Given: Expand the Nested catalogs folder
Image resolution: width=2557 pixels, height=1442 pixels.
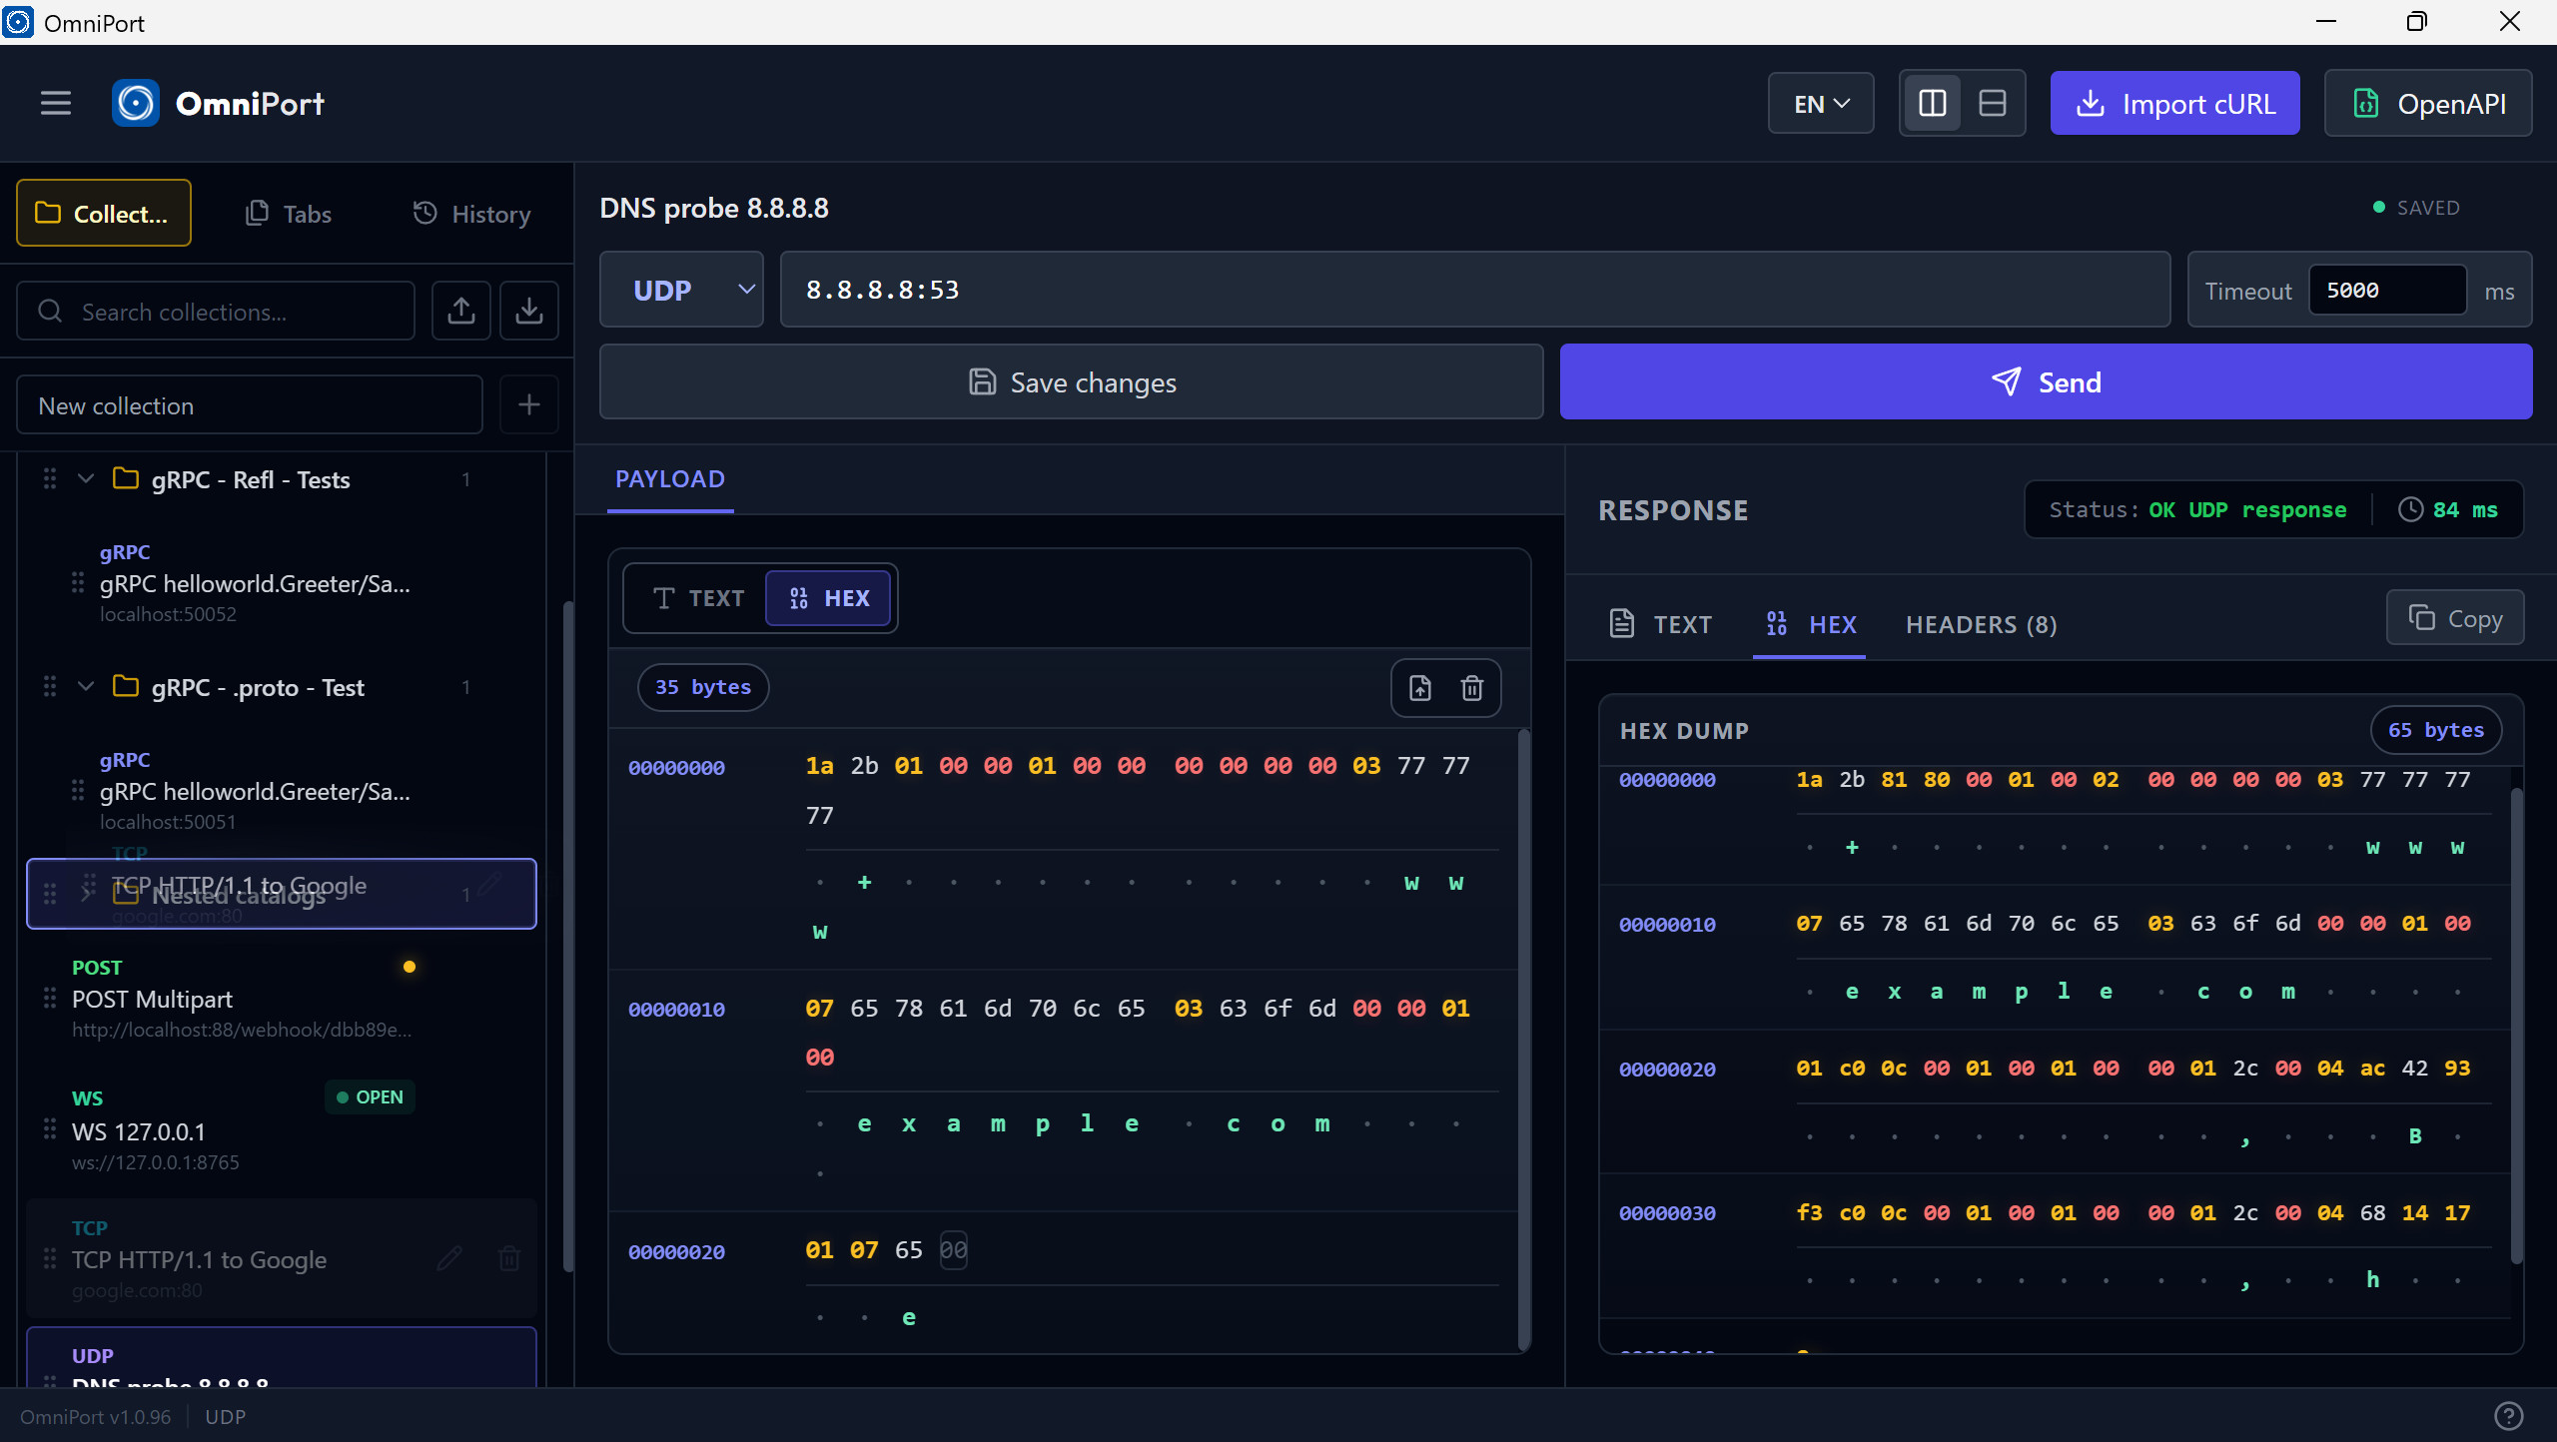Looking at the screenshot, I should pos(86,894).
